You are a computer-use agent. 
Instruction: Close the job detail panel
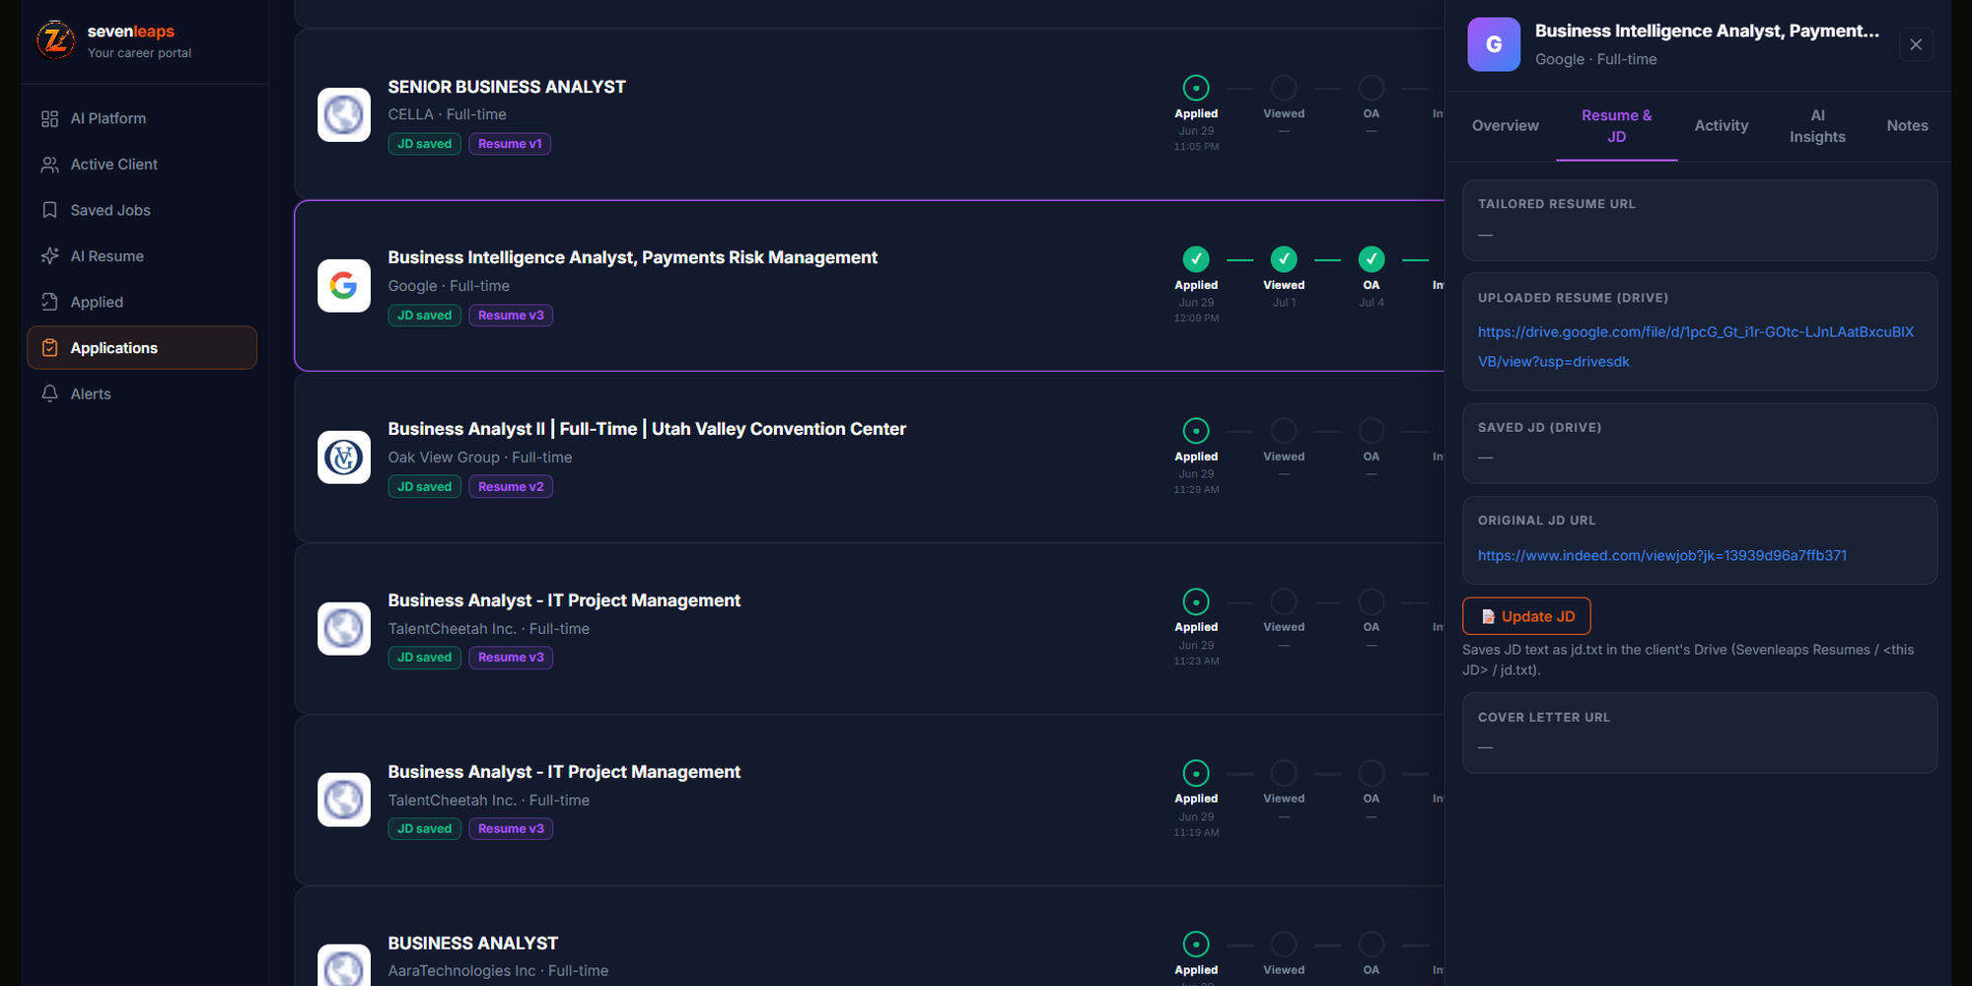(x=1916, y=44)
